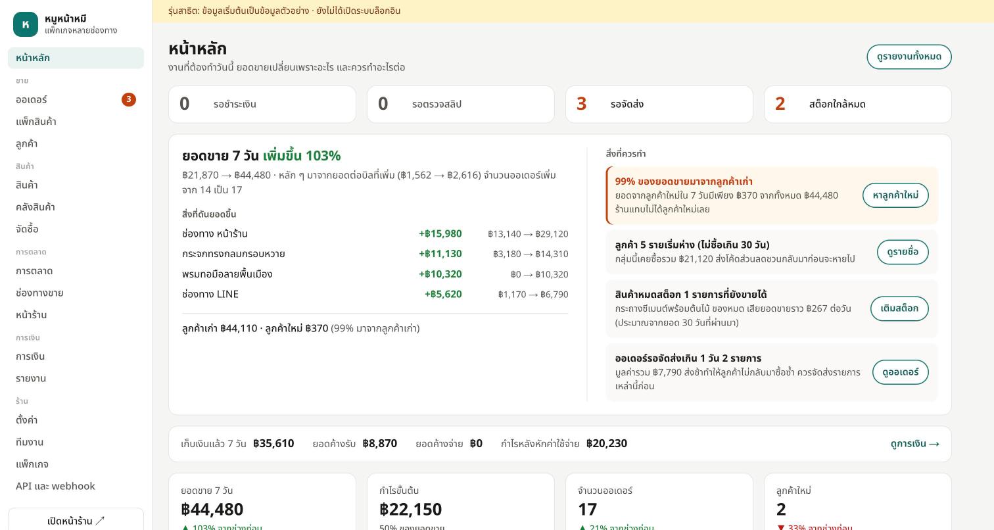
Task: Click the ช่องทาง LINE row
Action: pos(375,294)
